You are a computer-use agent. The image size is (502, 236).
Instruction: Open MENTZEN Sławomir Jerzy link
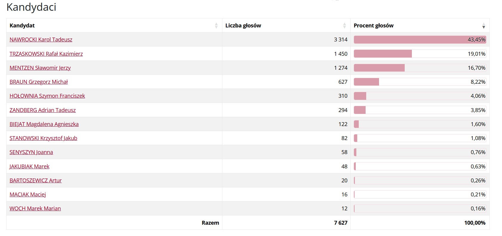[x=40, y=68]
